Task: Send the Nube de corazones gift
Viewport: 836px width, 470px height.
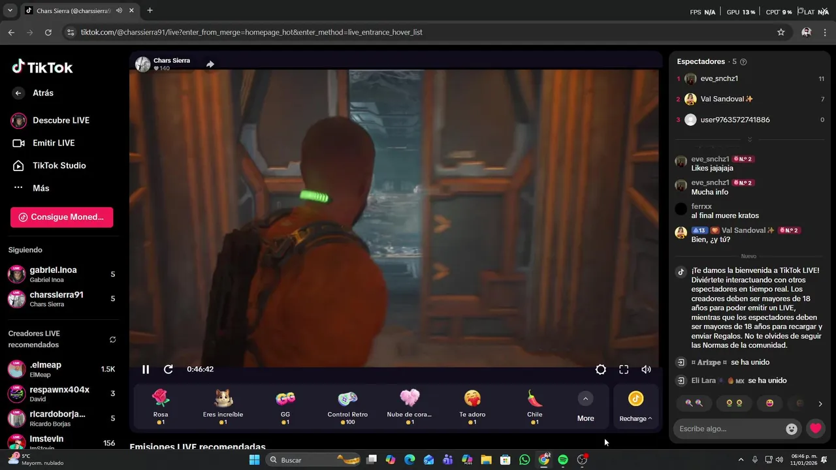Action: click(410, 407)
